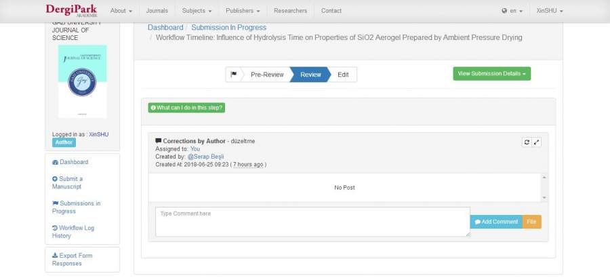The width and height of the screenshot is (610, 280).
Task: Select the Pre-Review workflow step
Action: (x=267, y=75)
